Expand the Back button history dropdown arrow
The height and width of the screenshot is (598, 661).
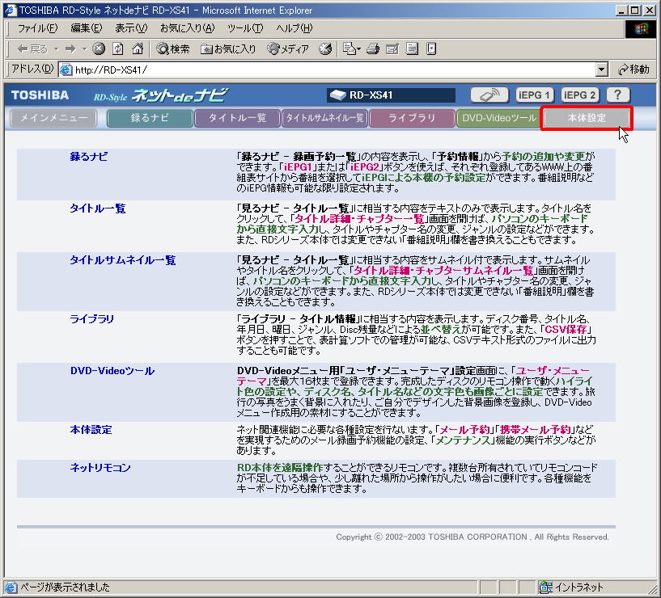click(x=56, y=49)
